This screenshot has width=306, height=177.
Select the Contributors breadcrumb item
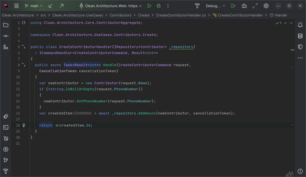120,15
